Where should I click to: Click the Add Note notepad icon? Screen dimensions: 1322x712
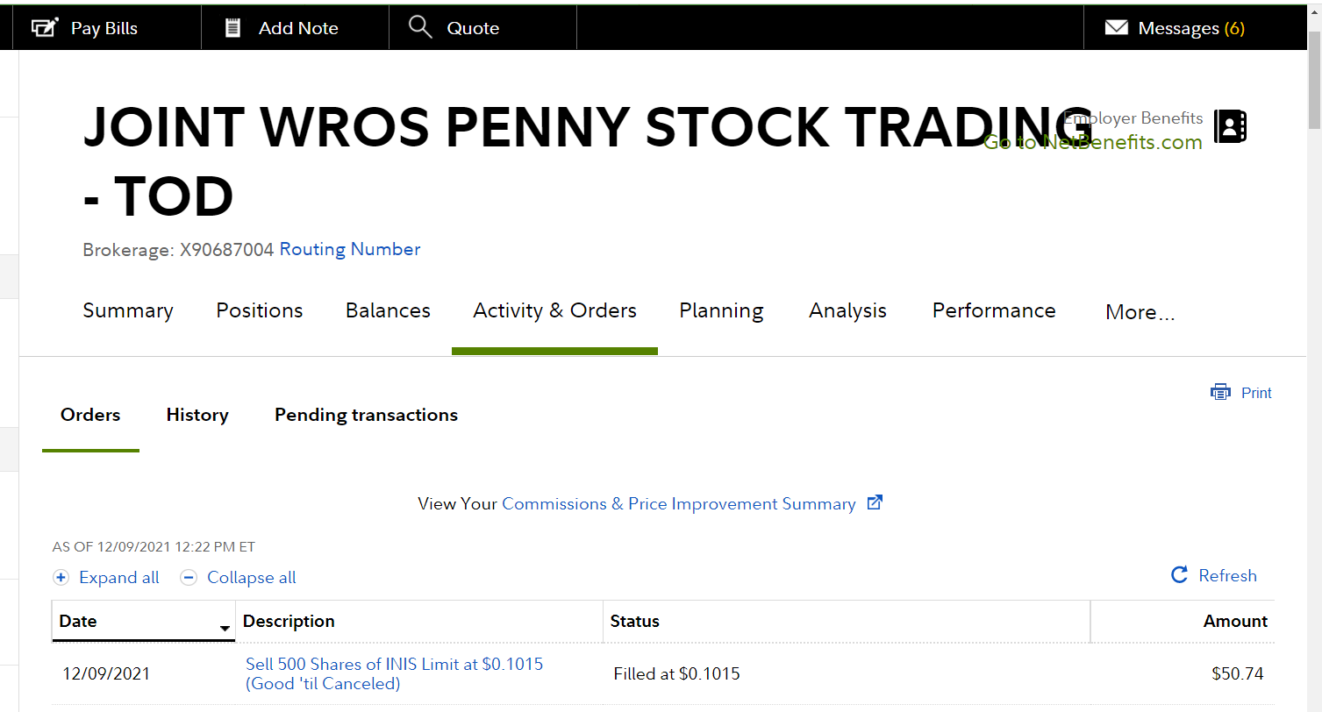pos(232,27)
